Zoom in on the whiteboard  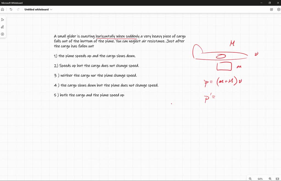(270, 179)
